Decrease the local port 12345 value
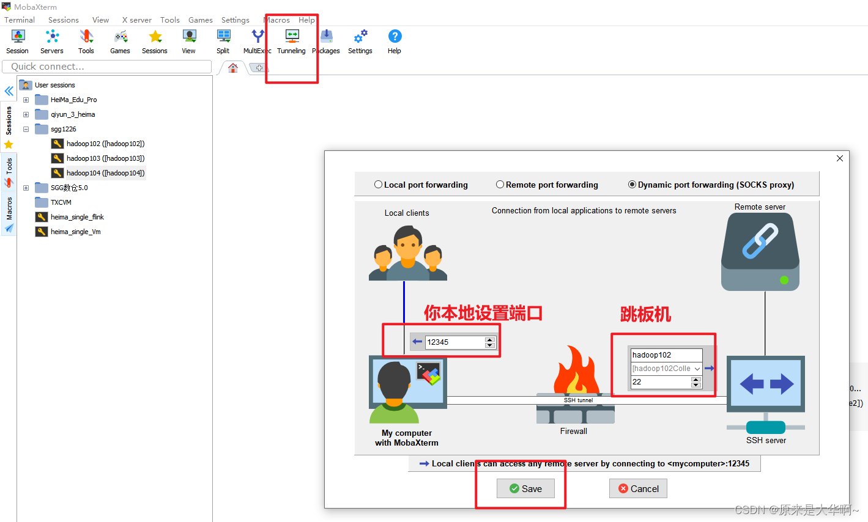 (x=489, y=345)
